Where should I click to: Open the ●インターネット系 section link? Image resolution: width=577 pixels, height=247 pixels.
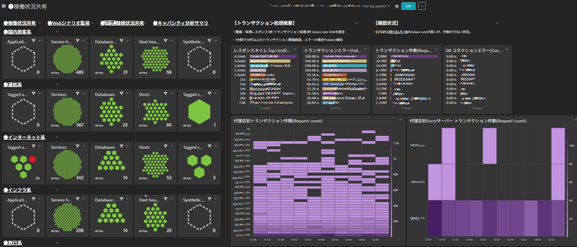coord(24,137)
